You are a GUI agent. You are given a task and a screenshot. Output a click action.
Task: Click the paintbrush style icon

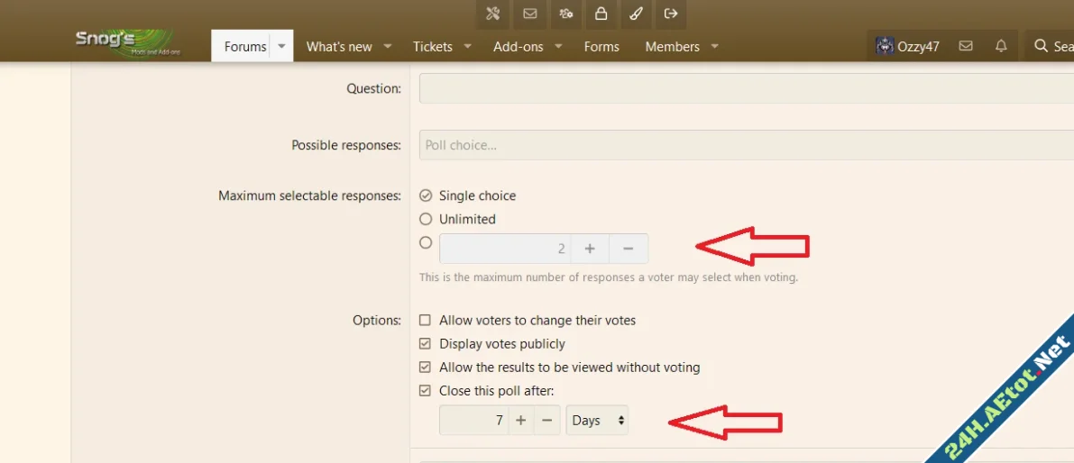pyautogui.click(x=636, y=14)
